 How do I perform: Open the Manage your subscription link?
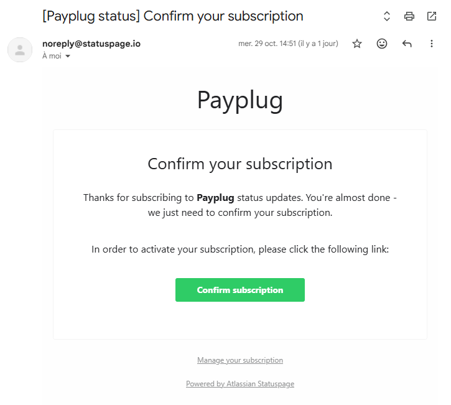(x=240, y=360)
